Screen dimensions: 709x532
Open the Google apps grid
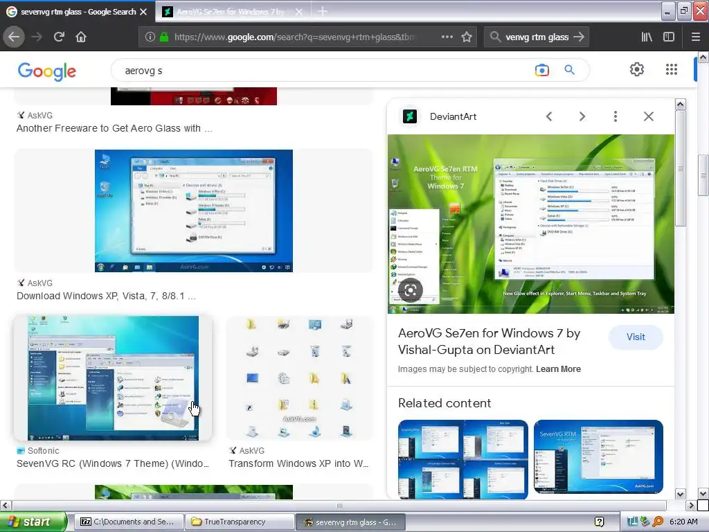672,69
